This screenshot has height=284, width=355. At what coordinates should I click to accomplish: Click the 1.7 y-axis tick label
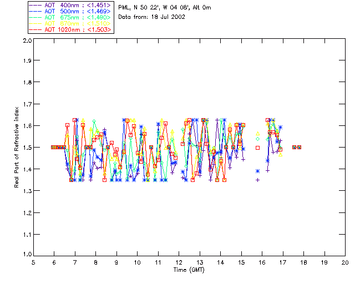[x=27, y=104]
